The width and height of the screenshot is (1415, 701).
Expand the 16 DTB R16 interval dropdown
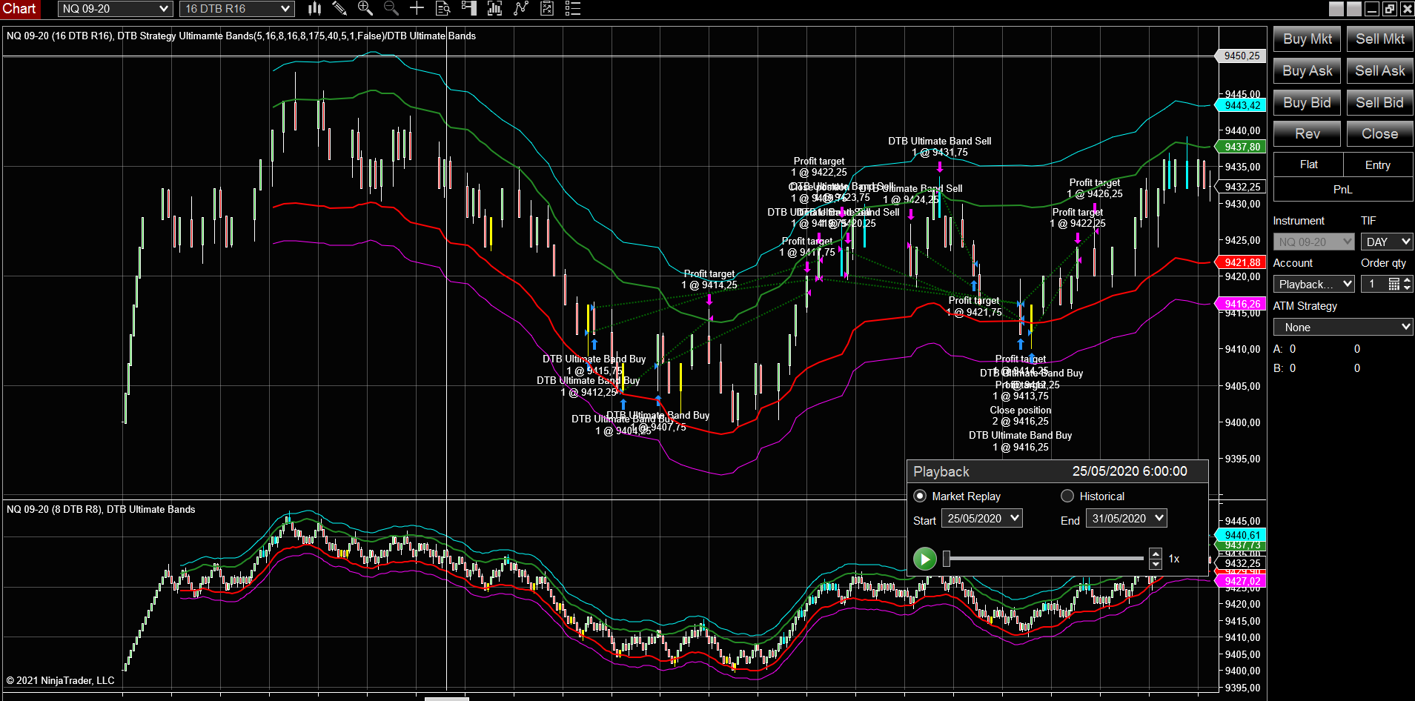tap(237, 9)
